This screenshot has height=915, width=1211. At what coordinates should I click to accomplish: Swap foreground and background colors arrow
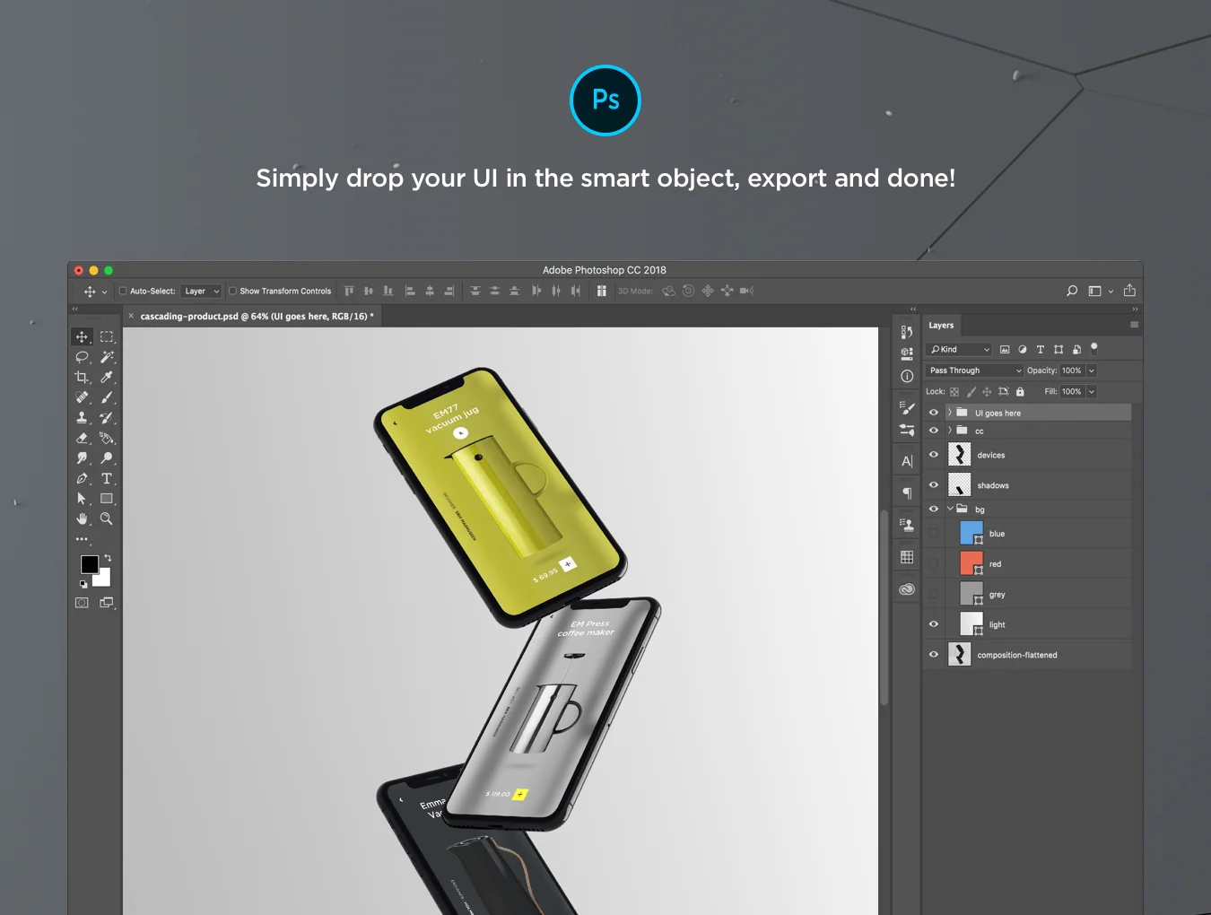[108, 558]
